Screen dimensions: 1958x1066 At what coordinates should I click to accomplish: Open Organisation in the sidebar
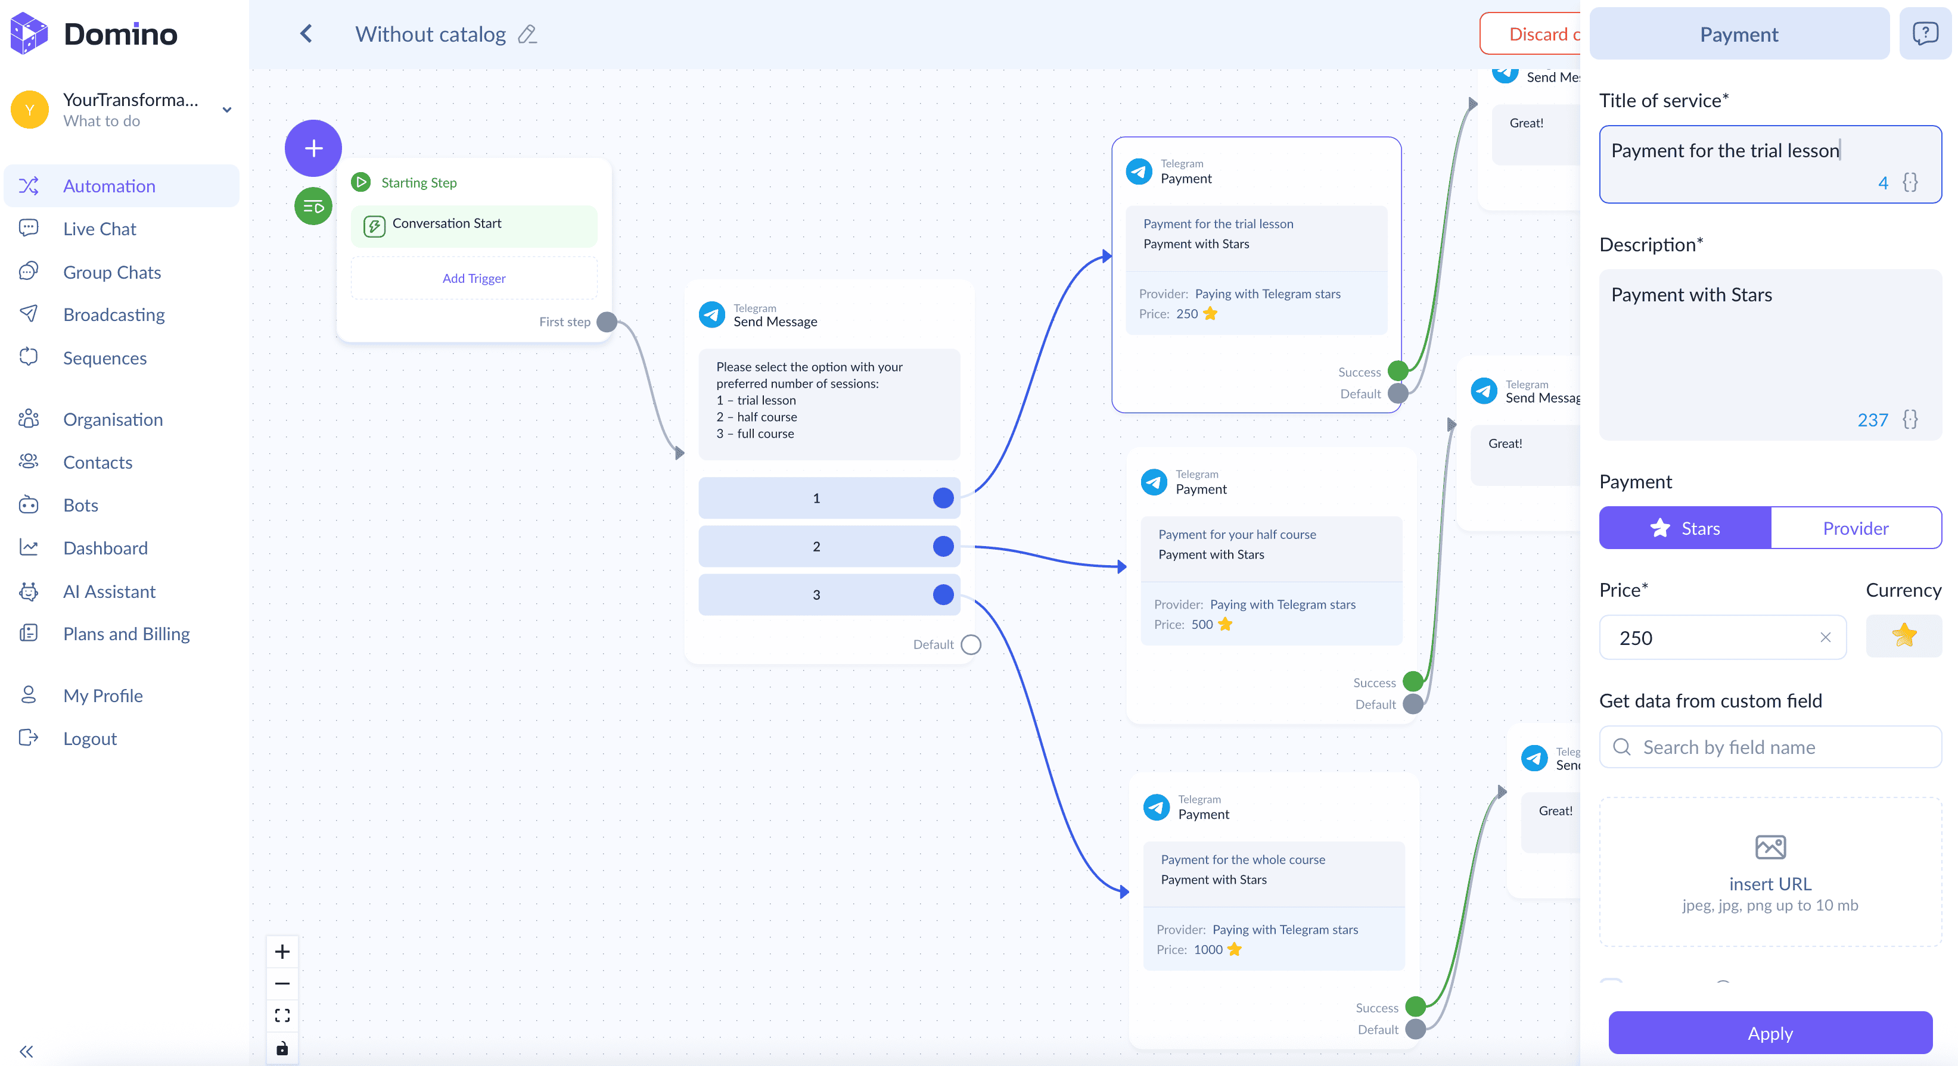[122, 419]
